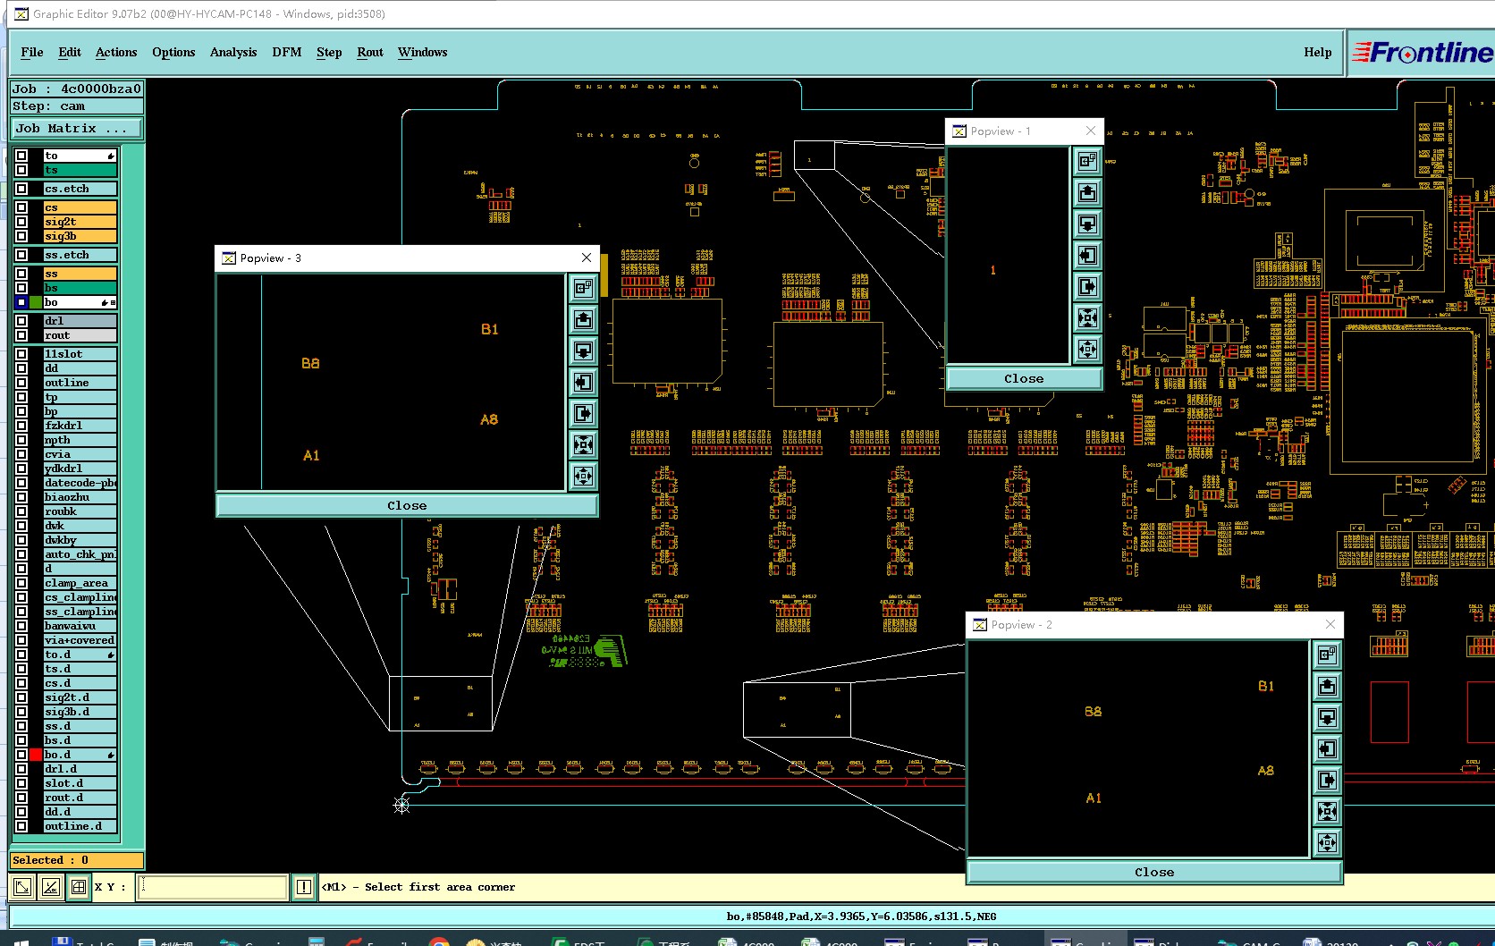This screenshot has width=1495, height=946.
Task: Zoom out using Popview - 3 outward arrows icon
Action: point(583,476)
